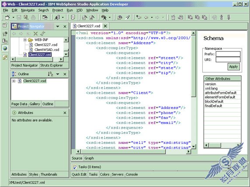
Task: Close the Attributes view
Action: (65, 113)
